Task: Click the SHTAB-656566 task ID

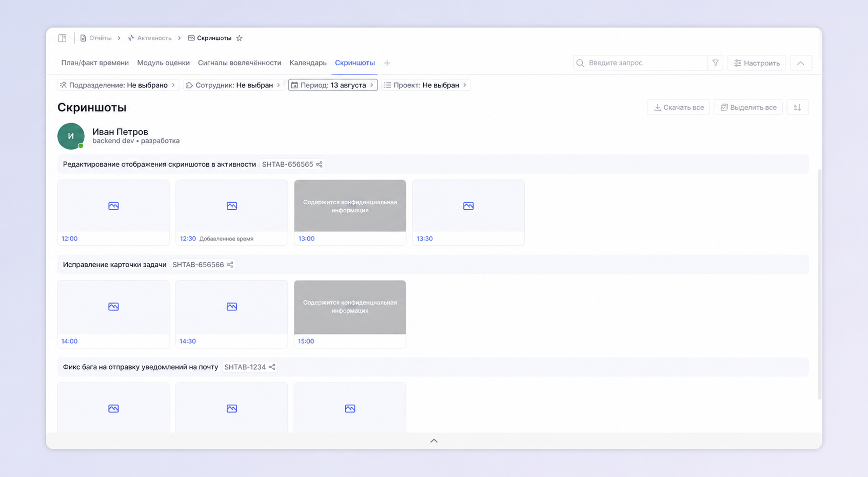Action: coord(198,265)
